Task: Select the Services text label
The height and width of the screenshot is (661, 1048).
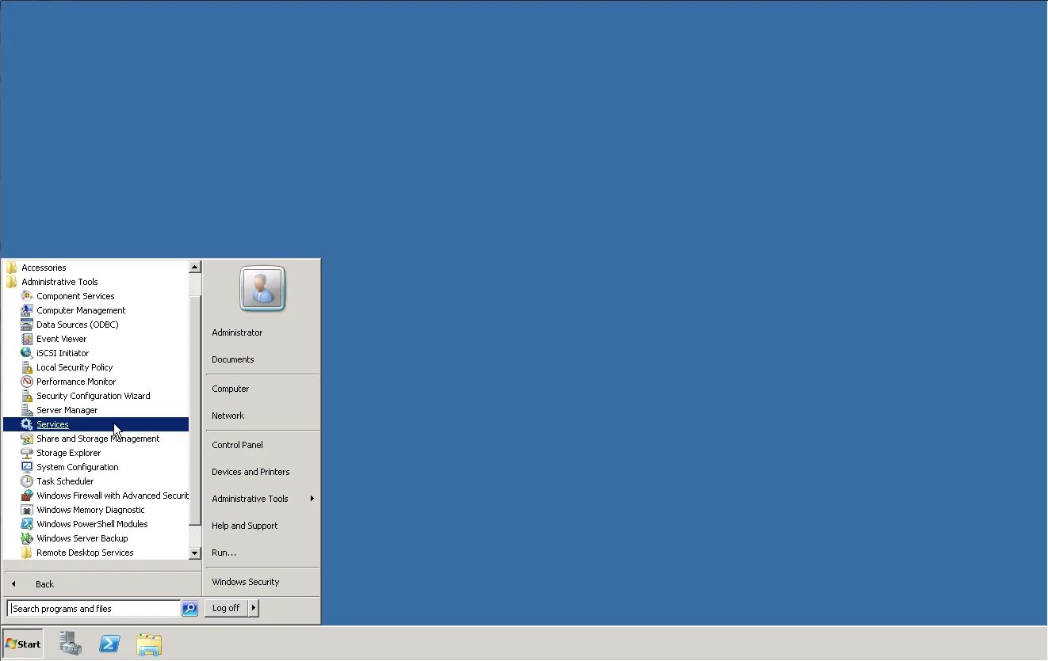Action: coord(52,424)
